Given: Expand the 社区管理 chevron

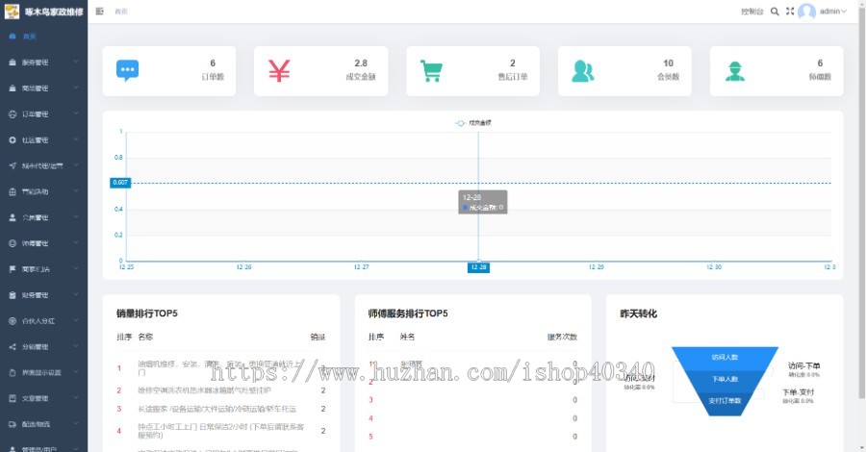Looking at the screenshot, I should point(76,139).
